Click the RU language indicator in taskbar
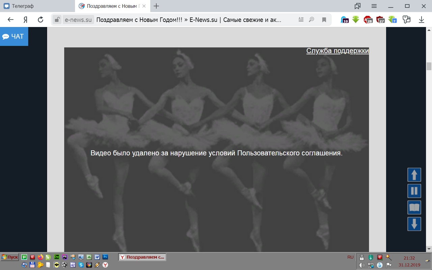 (350, 257)
